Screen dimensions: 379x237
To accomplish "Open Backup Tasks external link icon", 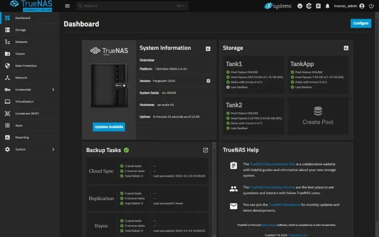I will tap(205, 150).
